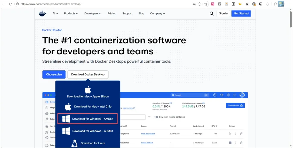The image size is (293, 148).
Task: Click trash icon in free-willy:latest row
Action: pyautogui.click(x=241, y=134)
